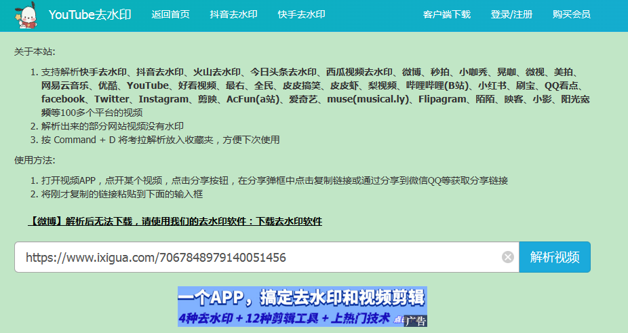Focus the video URL input field
Screen dimensions: 628x333
[258, 257]
